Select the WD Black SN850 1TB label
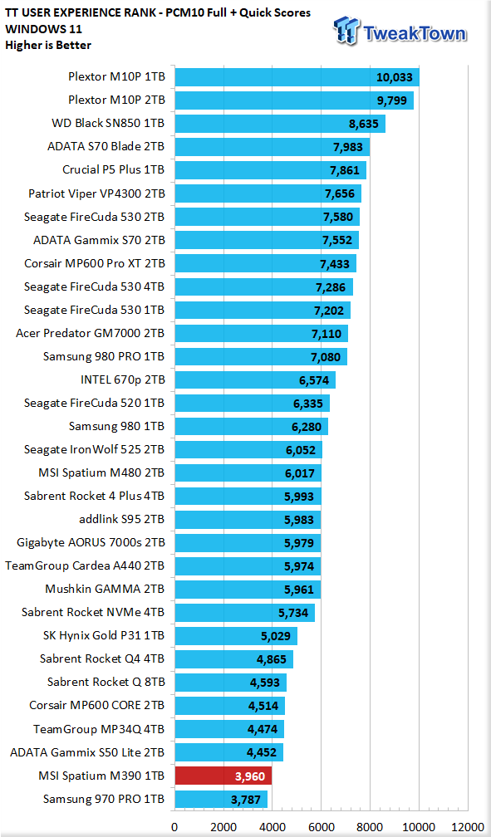The height and width of the screenshot is (837, 491). (x=108, y=123)
